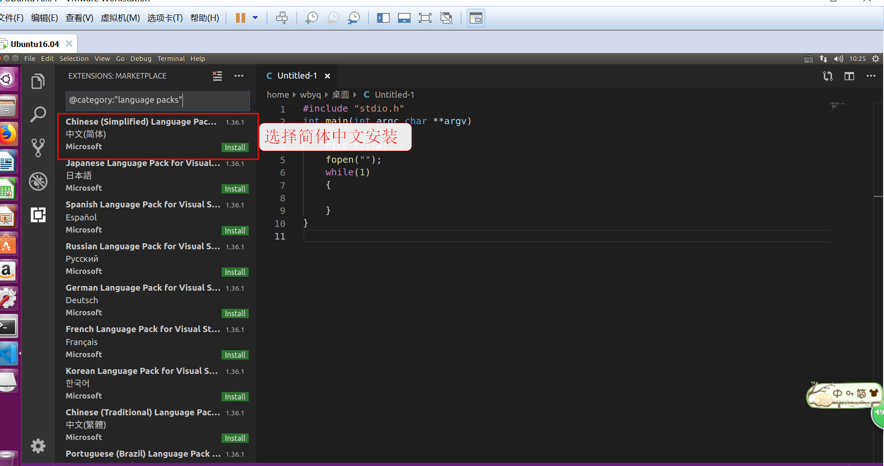Open Manage gear icon in activity bar

[x=38, y=446]
